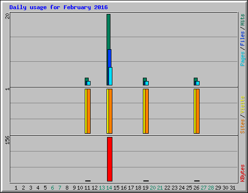The height and width of the screenshot is (193, 248).
Task: Click the orange Sites bar for day 11
Action: pos(89,111)
